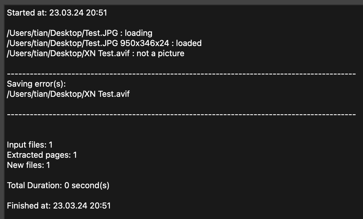Click the XN Test.avif path under Saving errors
The width and height of the screenshot is (363, 219).
coord(68,94)
